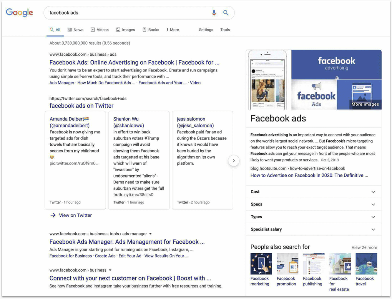Select Facebook for real estate thumbnail
392x299 pixels.
pyautogui.click(x=340, y=264)
